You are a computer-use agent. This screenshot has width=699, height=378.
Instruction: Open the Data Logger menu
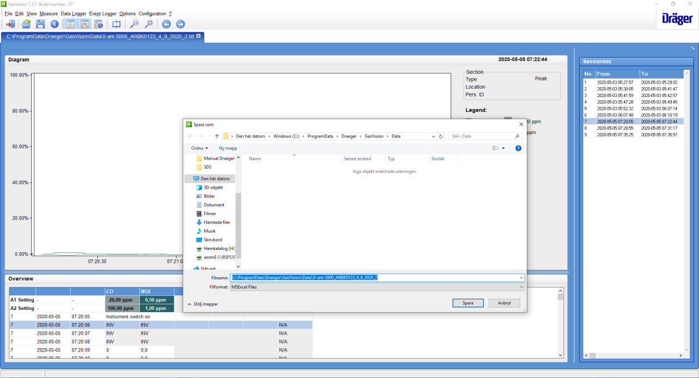[x=73, y=13]
